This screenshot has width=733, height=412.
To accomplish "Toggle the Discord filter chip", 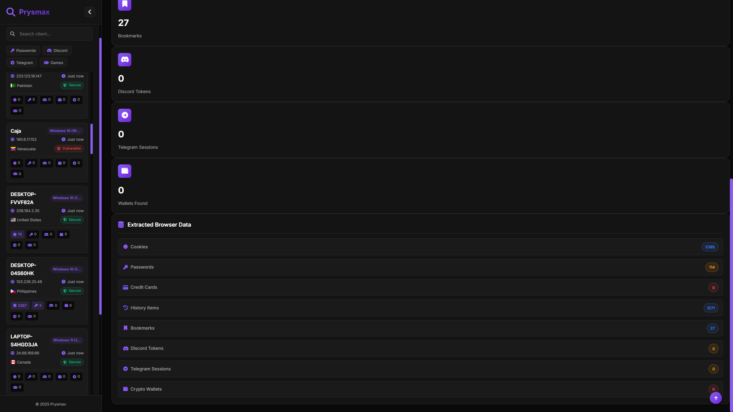I will pos(57,50).
